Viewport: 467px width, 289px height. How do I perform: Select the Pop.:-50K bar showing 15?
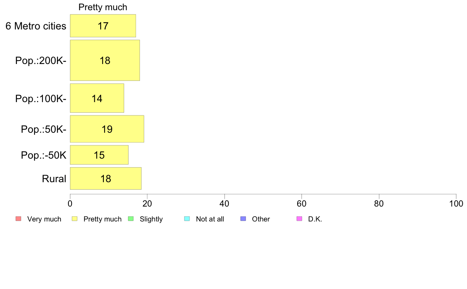[x=99, y=155]
